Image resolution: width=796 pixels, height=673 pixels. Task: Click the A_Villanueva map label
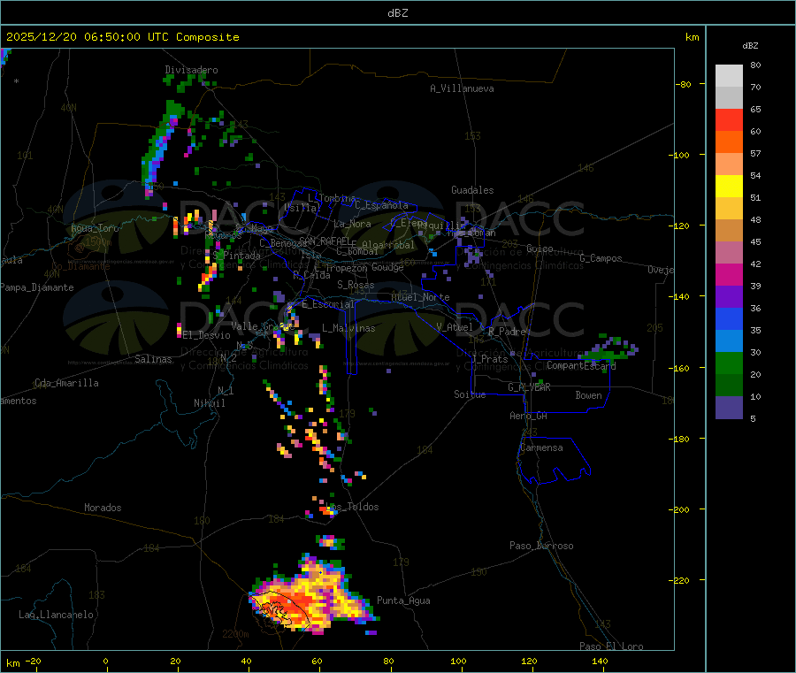click(462, 88)
